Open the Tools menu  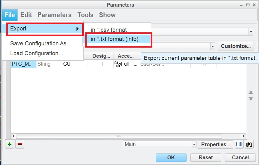(85, 15)
